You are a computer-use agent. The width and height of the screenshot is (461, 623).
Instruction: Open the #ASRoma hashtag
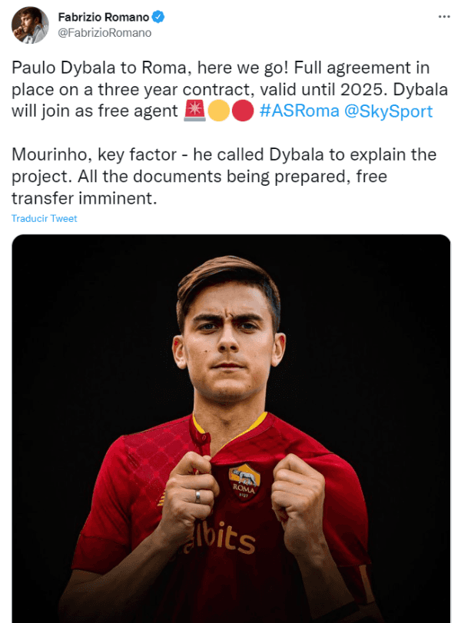click(299, 111)
